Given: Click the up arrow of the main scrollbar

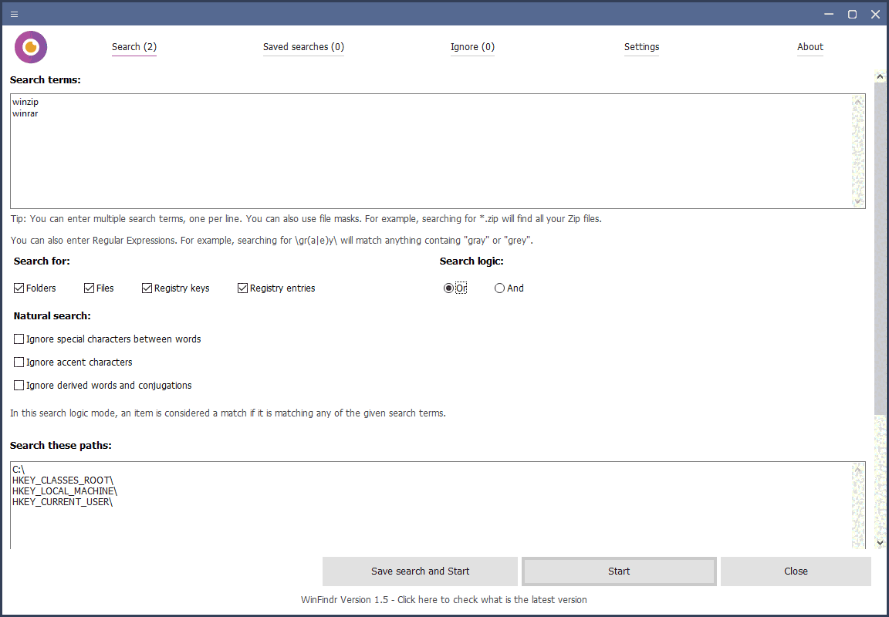Looking at the screenshot, I should [880, 76].
